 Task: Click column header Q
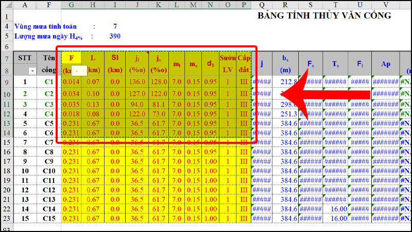(x=263, y=5)
